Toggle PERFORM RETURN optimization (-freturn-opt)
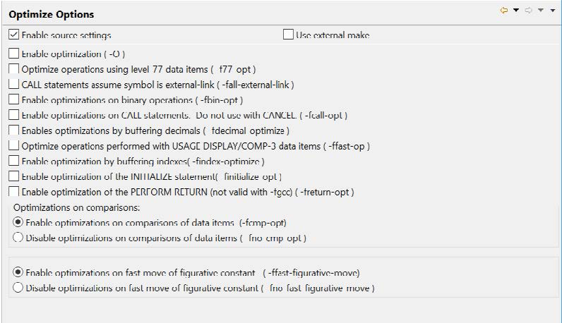 pyautogui.click(x=14, y=192)
